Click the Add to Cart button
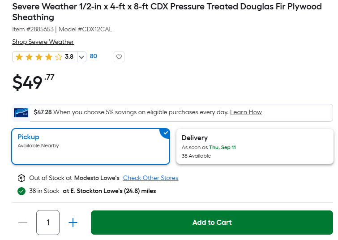Screen dimensions: 338x240 tap(212, 223)
